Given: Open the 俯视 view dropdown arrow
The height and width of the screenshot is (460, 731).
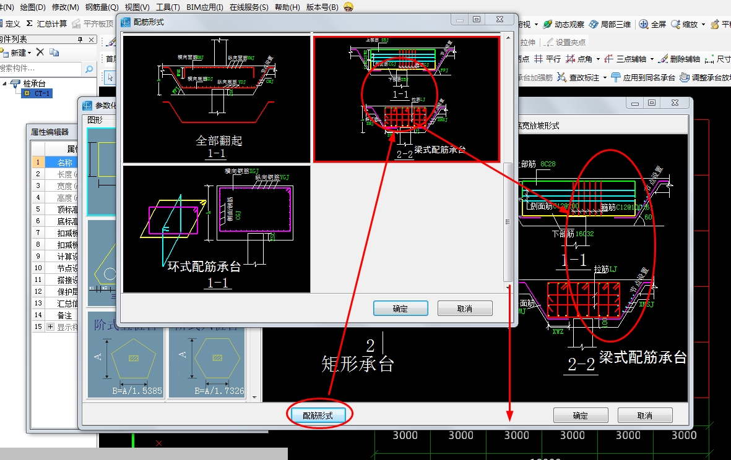Looking at the screenshot, I should (536, 24).
